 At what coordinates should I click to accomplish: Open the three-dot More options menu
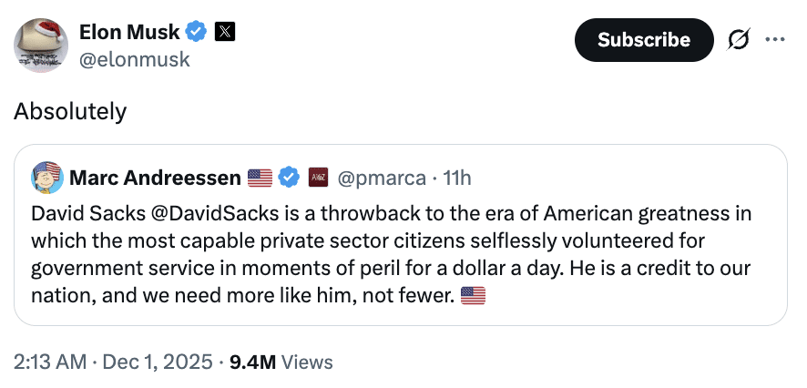coord(774,40)
